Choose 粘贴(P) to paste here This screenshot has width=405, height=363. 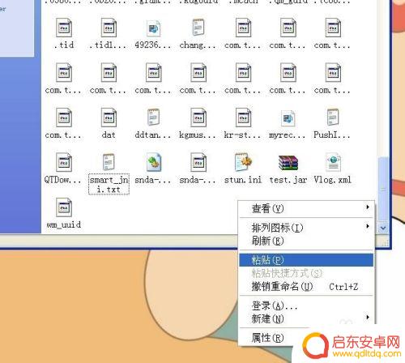(306, 260)
